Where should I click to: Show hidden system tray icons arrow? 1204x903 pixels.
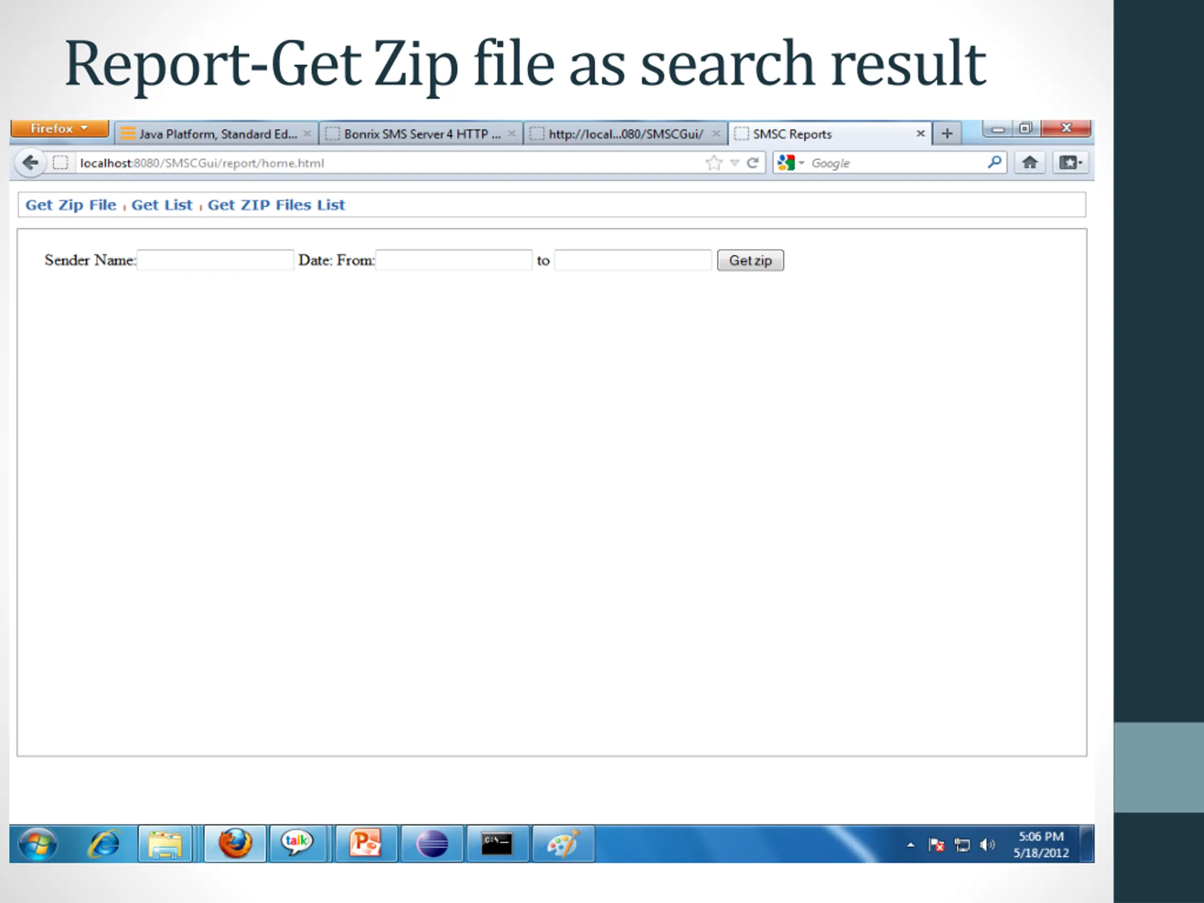[910, 845]
